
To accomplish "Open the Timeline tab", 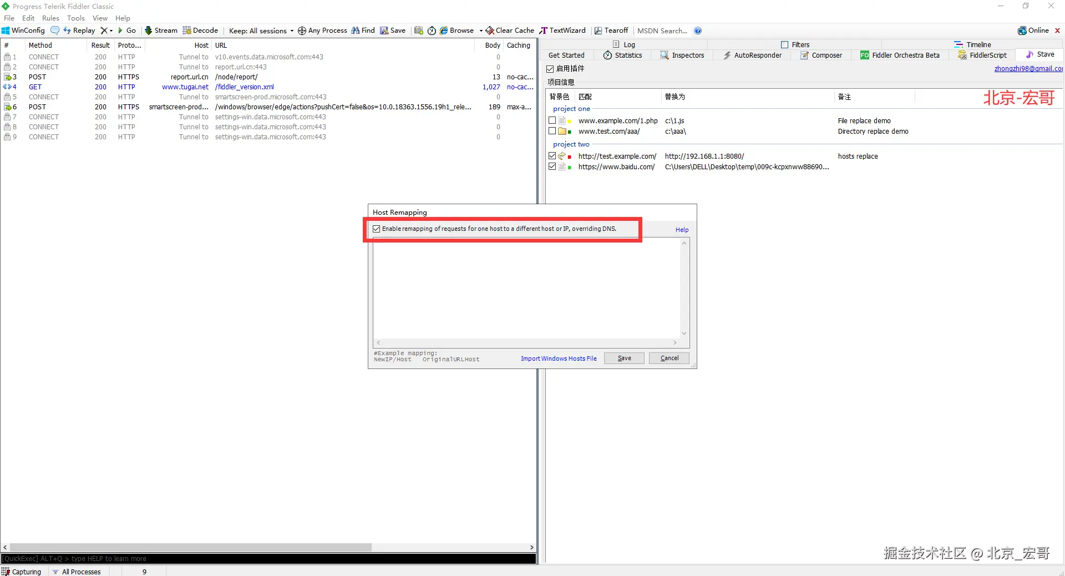I will click(972, 44).
